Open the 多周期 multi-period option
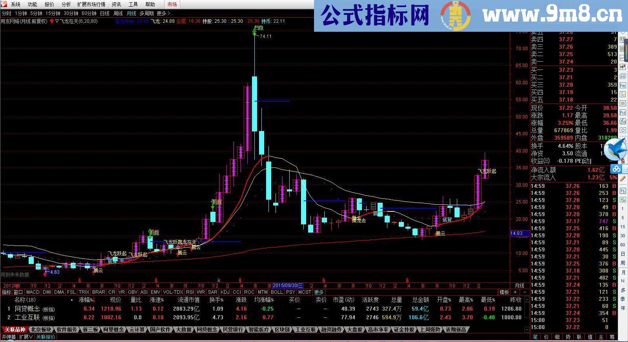Image resolution: width=628 pixels, height=342 pixels. 146,13
